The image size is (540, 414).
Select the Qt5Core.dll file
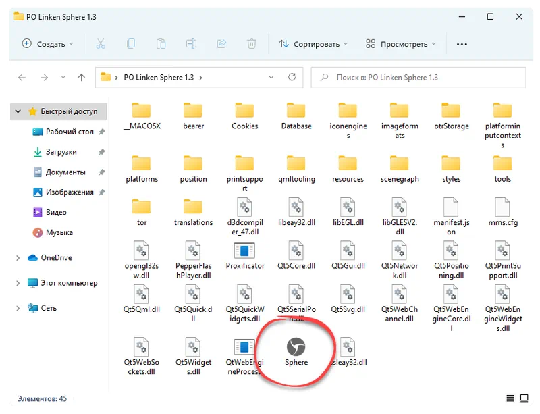click(296, 256)
